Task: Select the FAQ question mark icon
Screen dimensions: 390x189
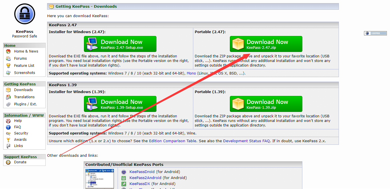Action: pos(9,127)
